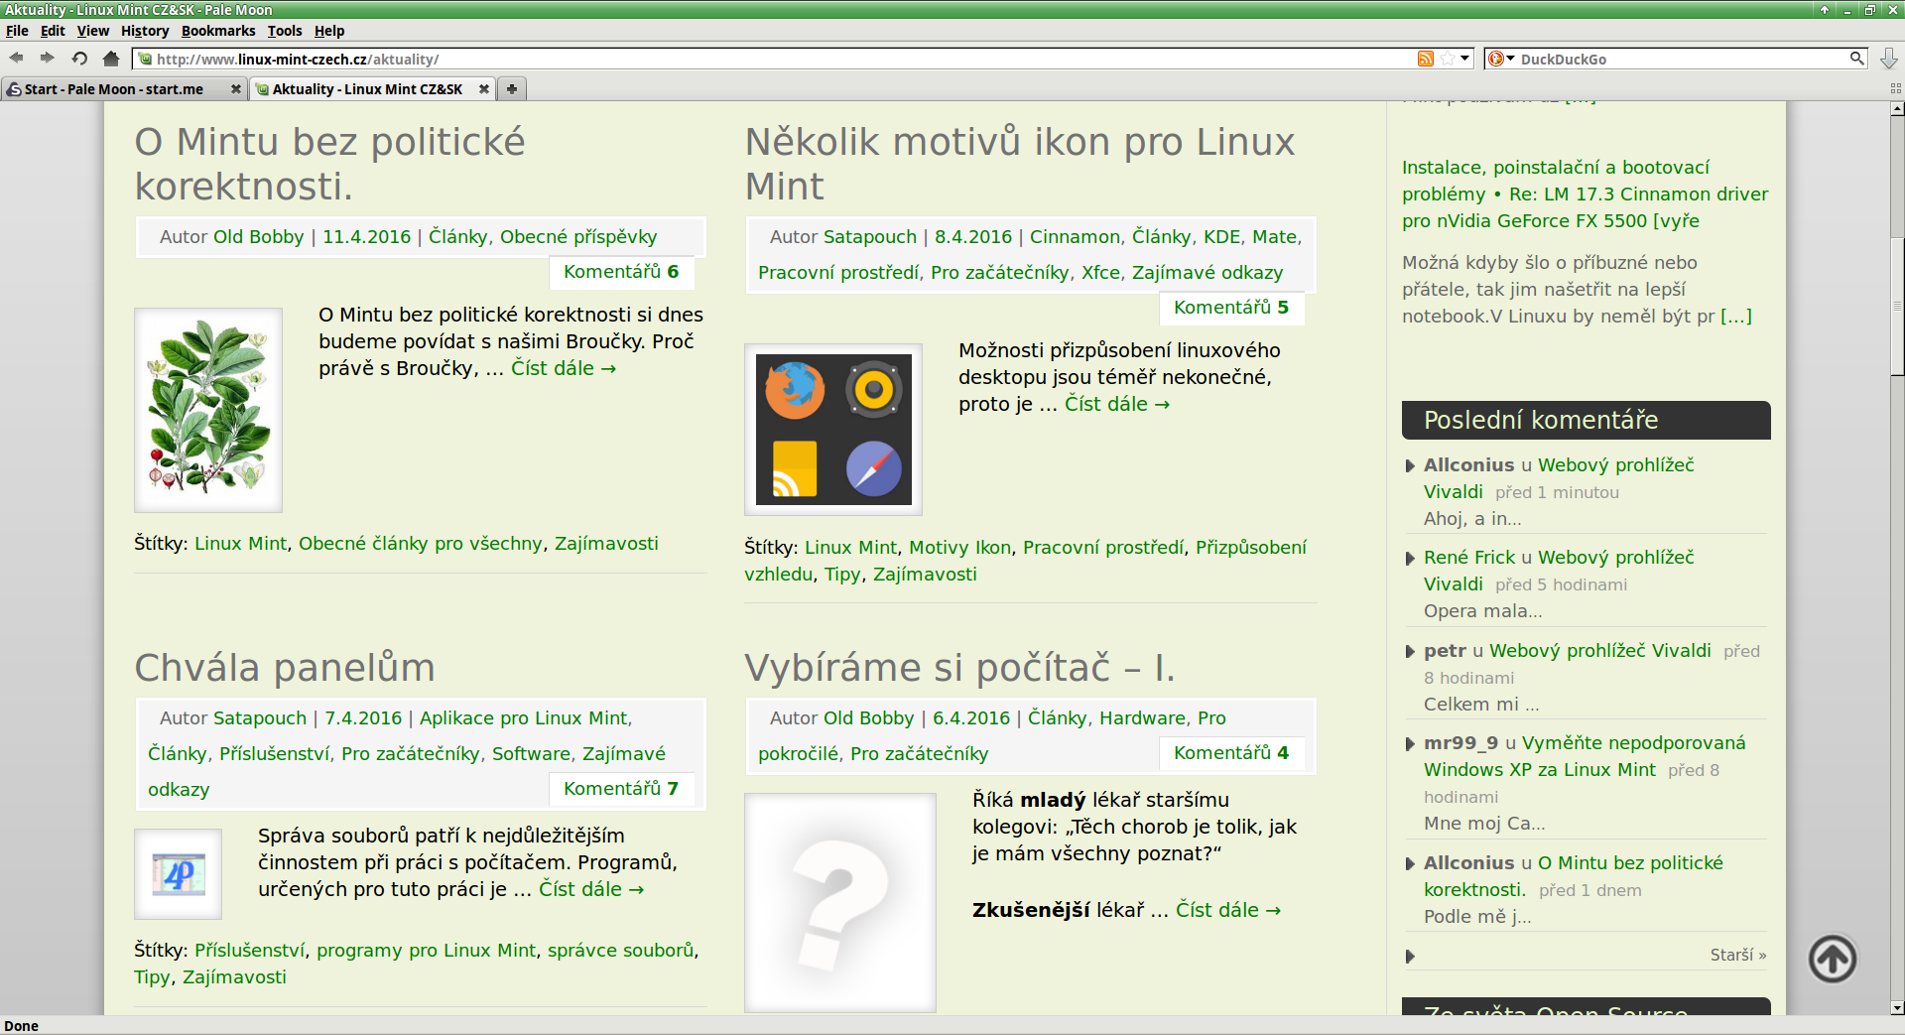Open article Několik motivů ikon pro Linux Mint
The height and width of the screenshot is (1035, 1905).
pos(1020,164)
